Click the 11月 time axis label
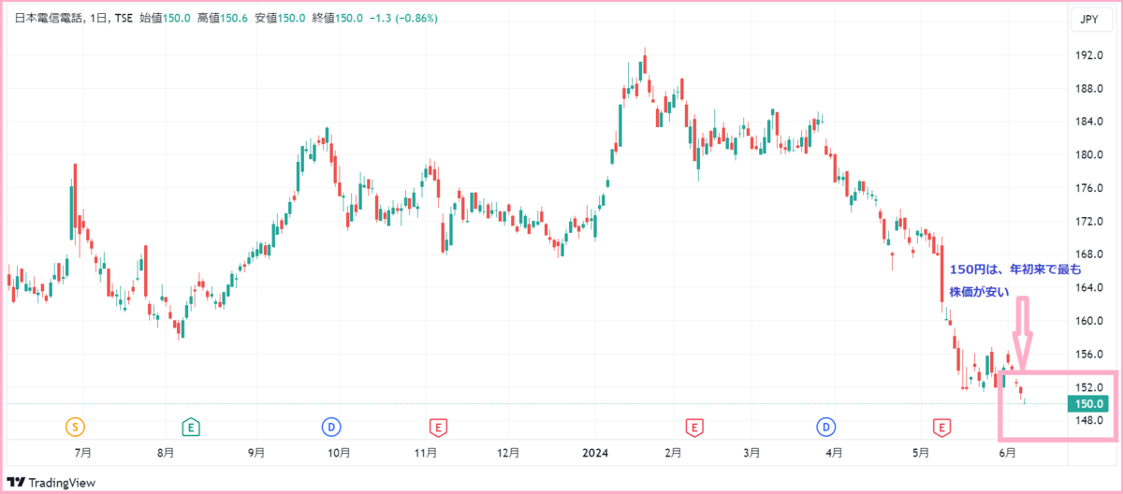The image size is (1123, 494). pos(426,454)
